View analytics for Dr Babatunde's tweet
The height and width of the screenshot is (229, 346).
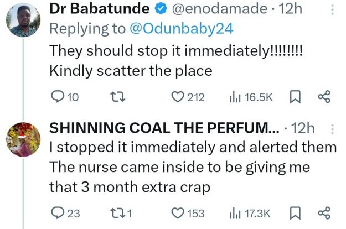(x=235, y=97)
